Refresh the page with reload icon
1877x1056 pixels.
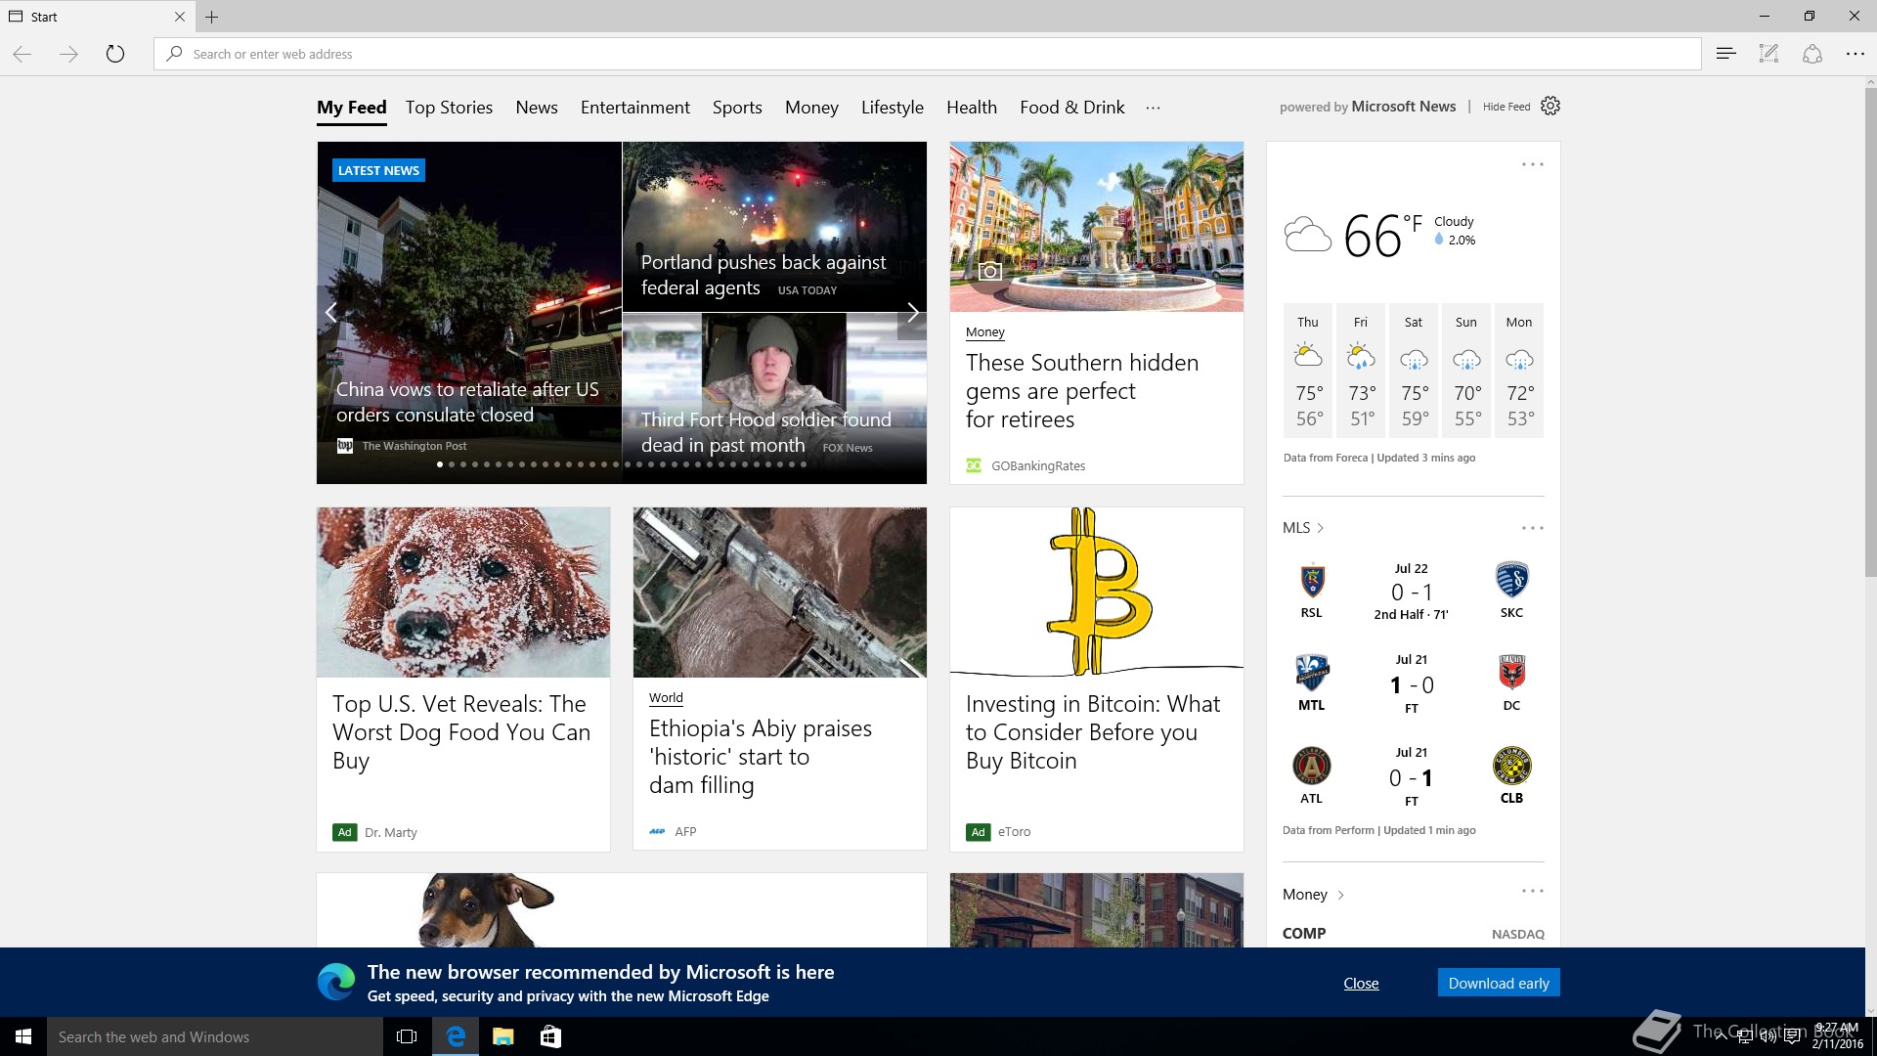tap(115, 54)
